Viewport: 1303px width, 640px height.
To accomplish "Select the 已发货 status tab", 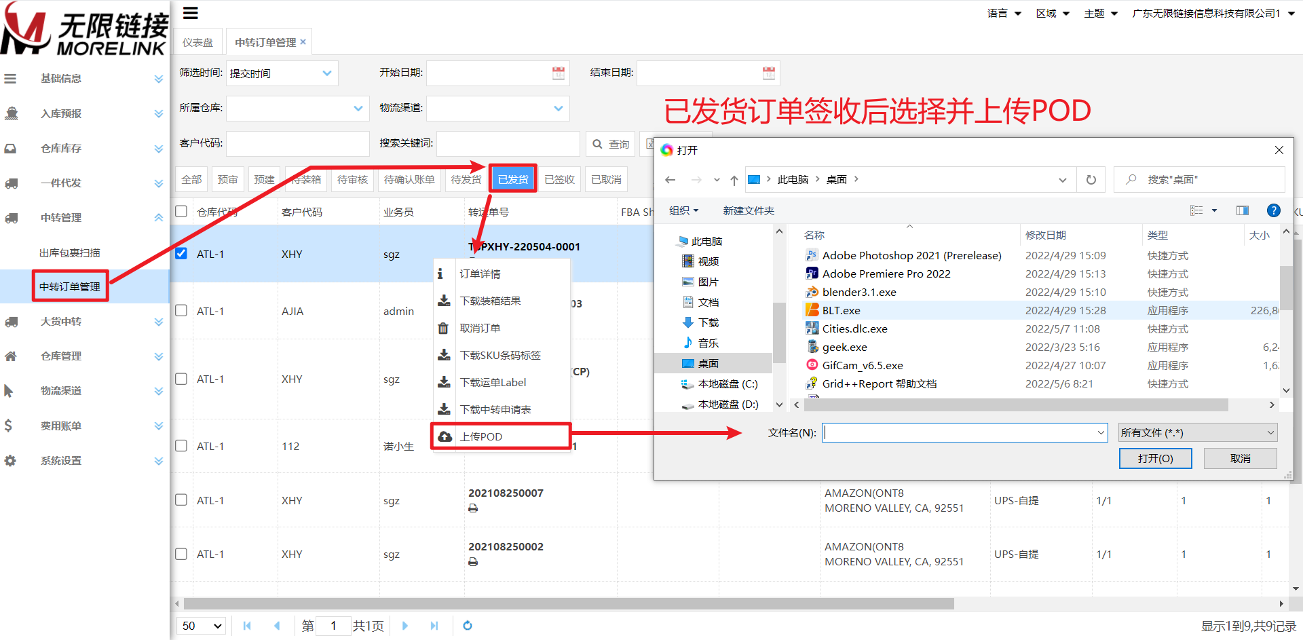I will point(513,179).
